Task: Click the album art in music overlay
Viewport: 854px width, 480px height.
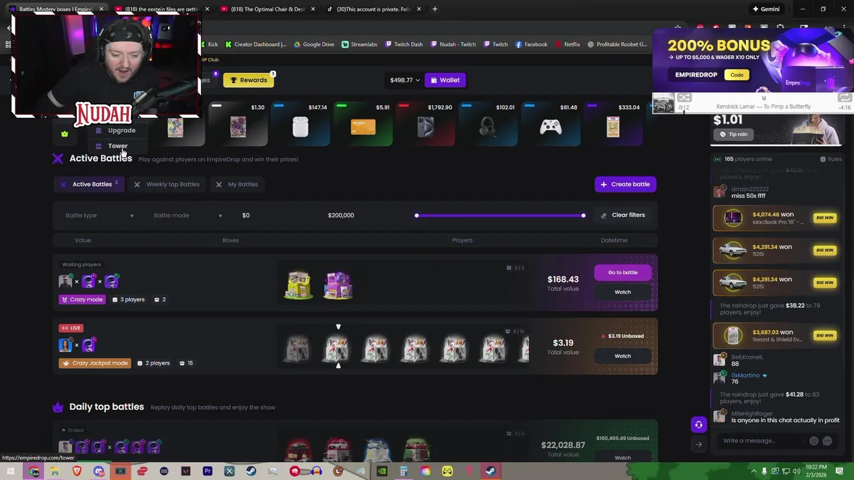Action: (663, 103)
